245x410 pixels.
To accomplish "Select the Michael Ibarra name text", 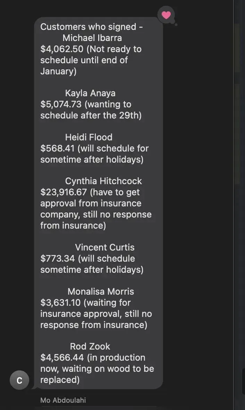I will tap(92, 38).
